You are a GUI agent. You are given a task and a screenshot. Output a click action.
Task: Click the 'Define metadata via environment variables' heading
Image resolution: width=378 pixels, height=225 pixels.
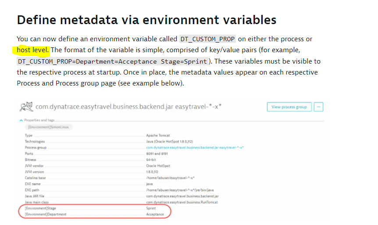pos(146,20)
